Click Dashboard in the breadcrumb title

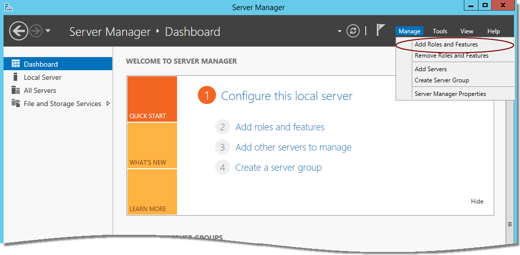pos(193,32)
